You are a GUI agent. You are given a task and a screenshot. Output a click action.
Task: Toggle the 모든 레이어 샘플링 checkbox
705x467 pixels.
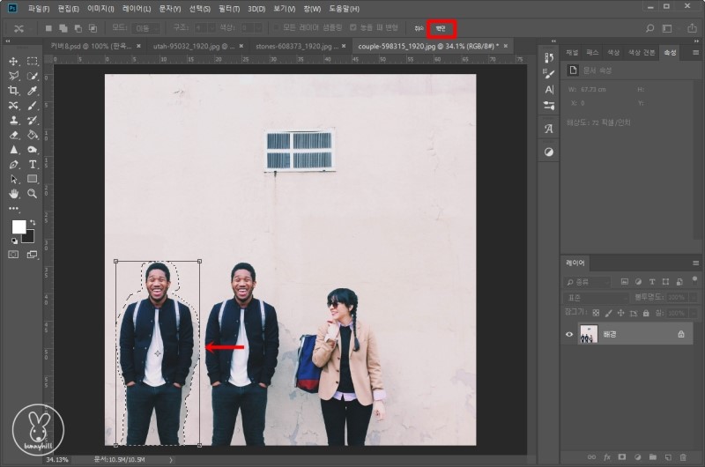276,28
